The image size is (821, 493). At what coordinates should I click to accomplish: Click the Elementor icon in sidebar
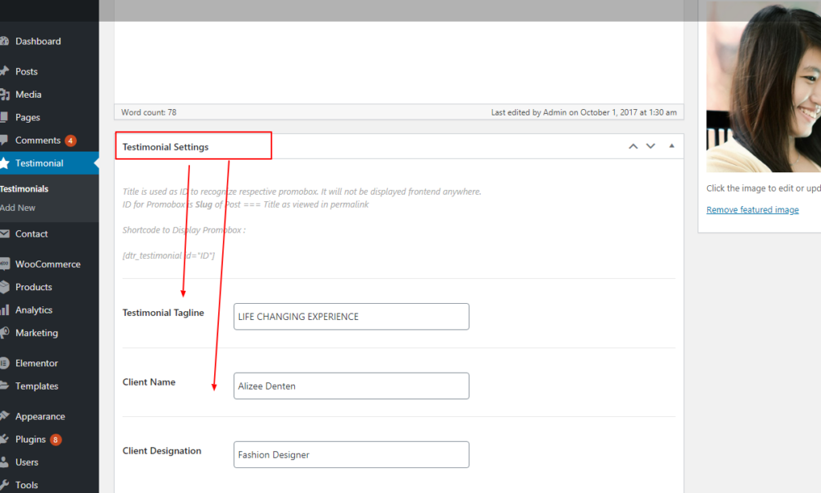click(x=4, y=363)
